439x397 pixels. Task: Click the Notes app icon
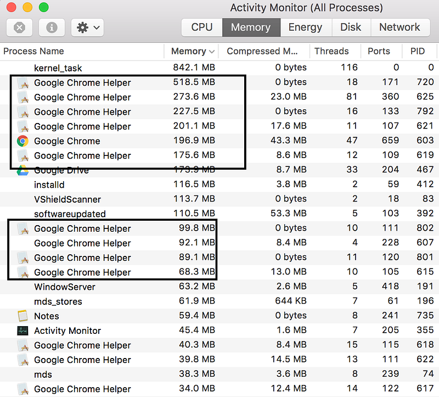[x=22, y=316]
